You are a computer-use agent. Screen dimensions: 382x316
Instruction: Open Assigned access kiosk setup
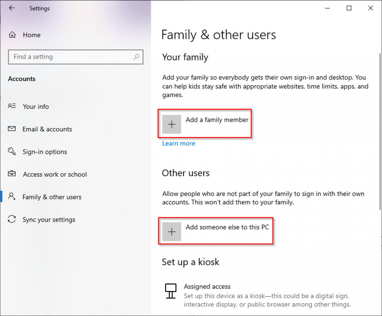(x=207, y=286)
